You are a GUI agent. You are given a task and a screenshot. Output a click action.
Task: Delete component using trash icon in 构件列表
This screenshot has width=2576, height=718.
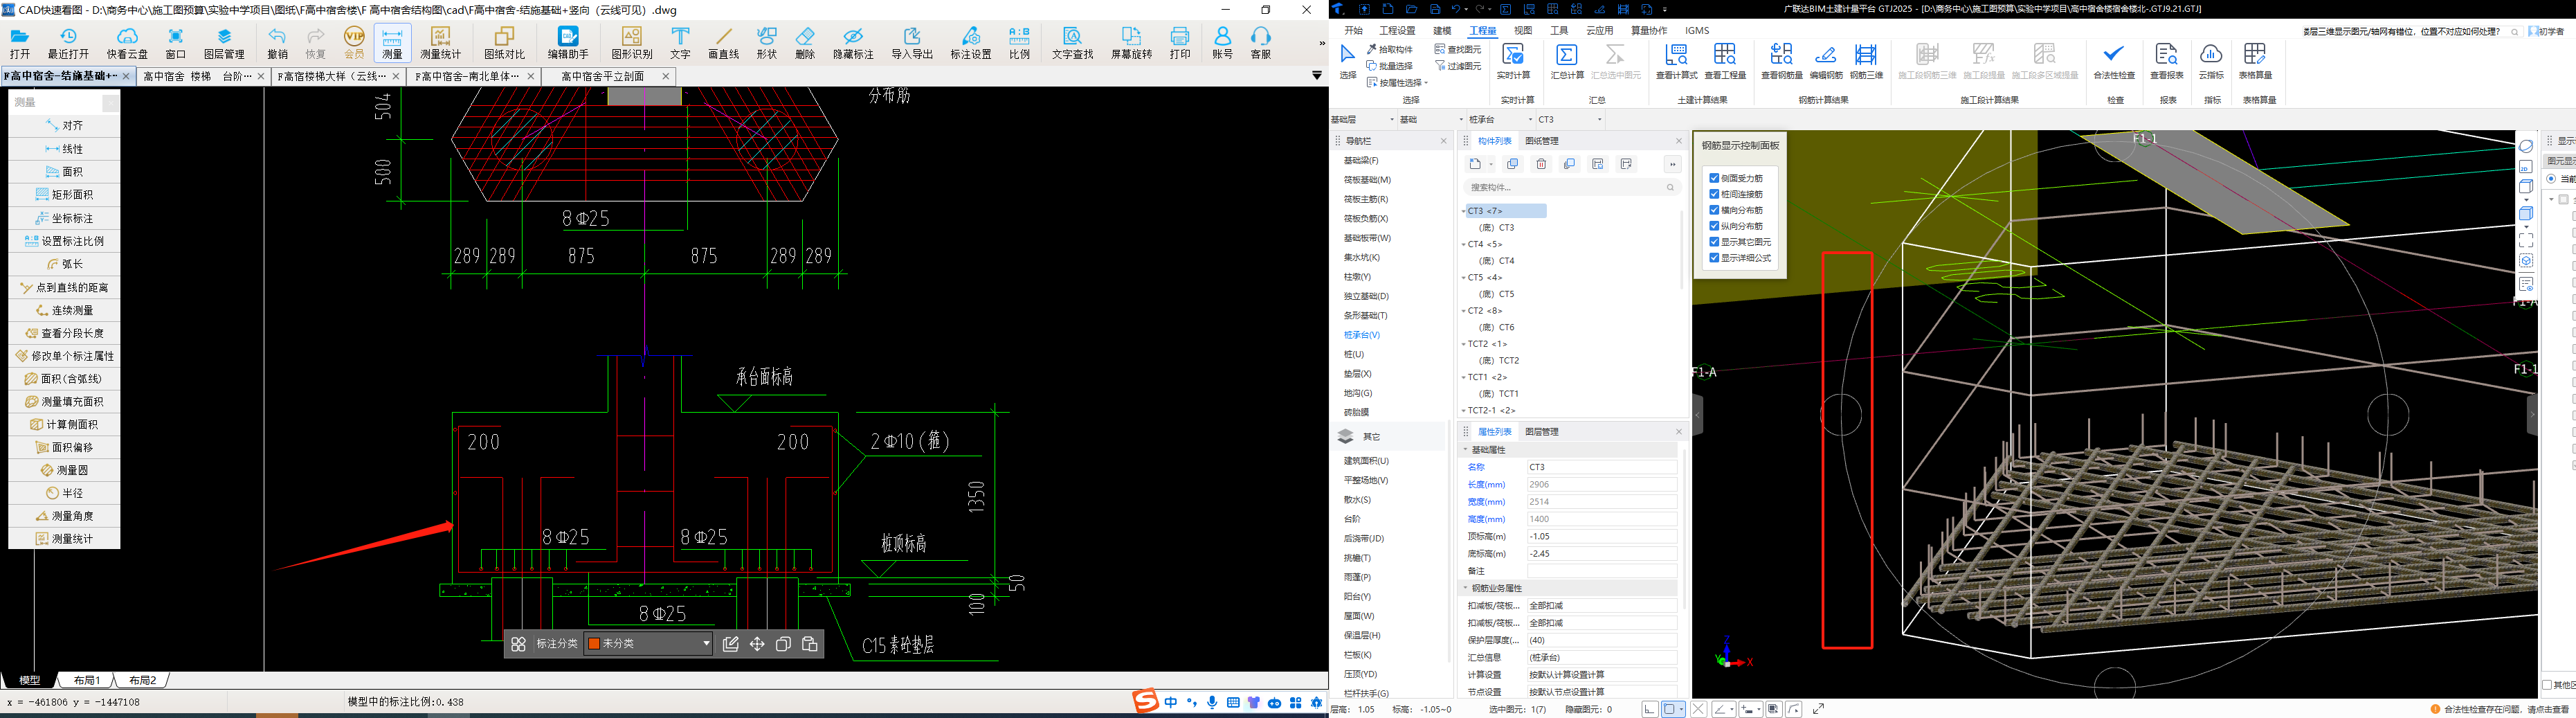[x=1541, y=164]
